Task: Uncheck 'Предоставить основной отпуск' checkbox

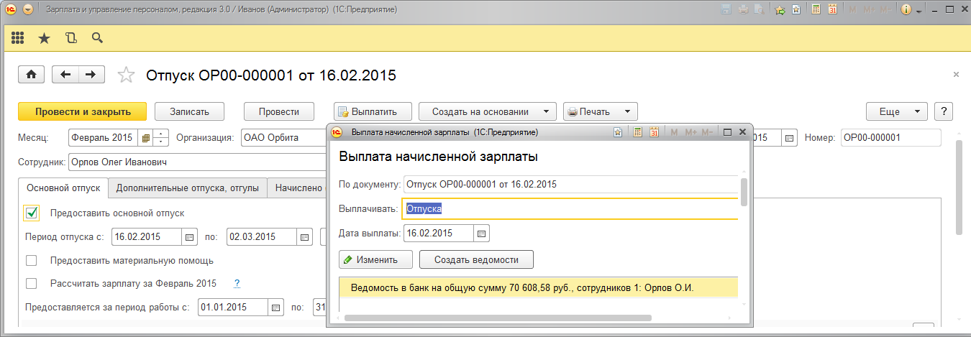Action: [32, 213]
